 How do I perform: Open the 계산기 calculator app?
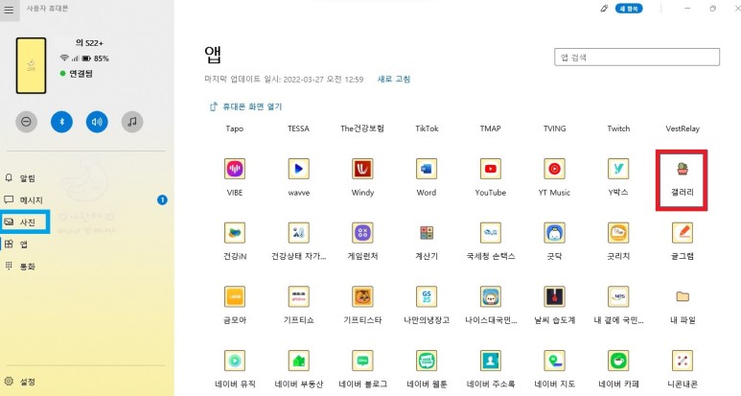(x=427, y=232)
